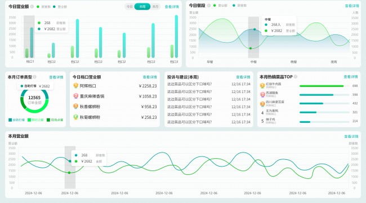Open 查看详情 in 投诉与建议 card
366x203 pixels.
tap(243, 77)
